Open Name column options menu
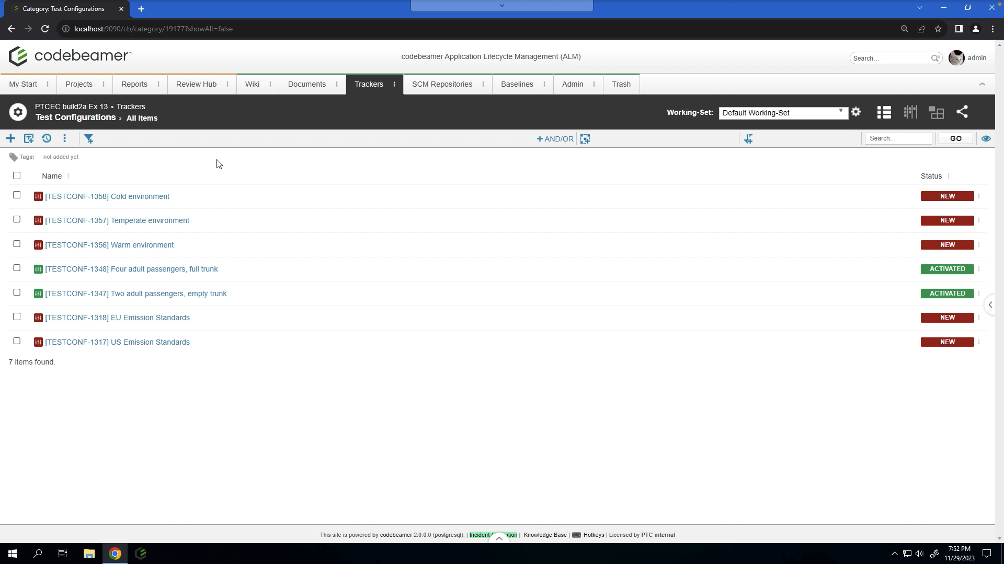The height and width of the screenshot is (564, 1004). pyautogui.click(x=69, y=176)
